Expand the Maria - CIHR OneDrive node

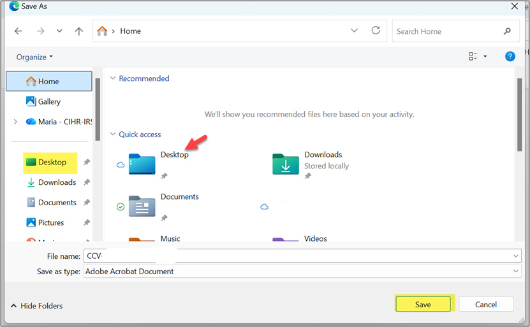[x=15, y=122]
